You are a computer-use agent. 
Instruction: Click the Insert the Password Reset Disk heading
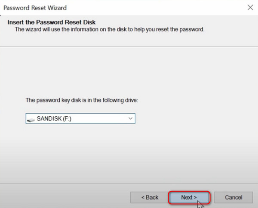(x=51, y=22)
